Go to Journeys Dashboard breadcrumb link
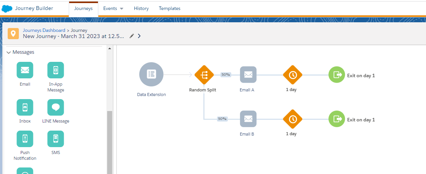Screen dimensions: 426x174 point(44,30)
